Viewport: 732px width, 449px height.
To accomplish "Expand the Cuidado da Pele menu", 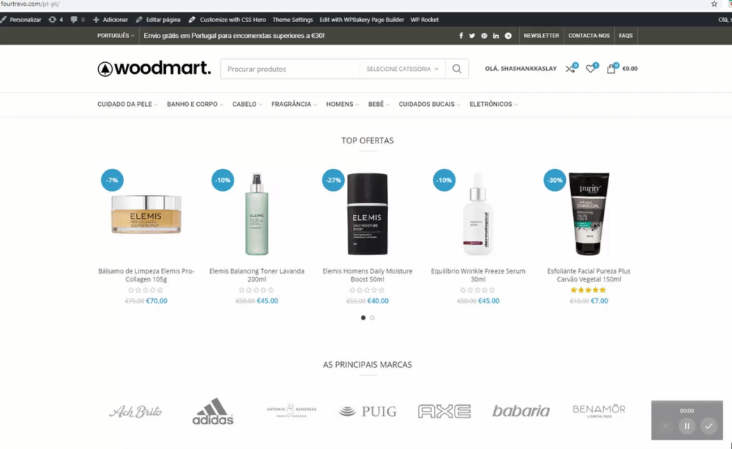I will tap(127, 104).
